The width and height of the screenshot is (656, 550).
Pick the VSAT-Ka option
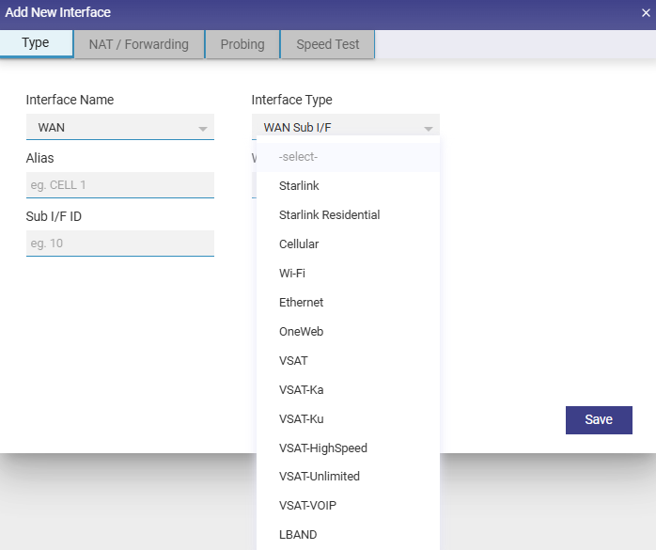(301, 390)
